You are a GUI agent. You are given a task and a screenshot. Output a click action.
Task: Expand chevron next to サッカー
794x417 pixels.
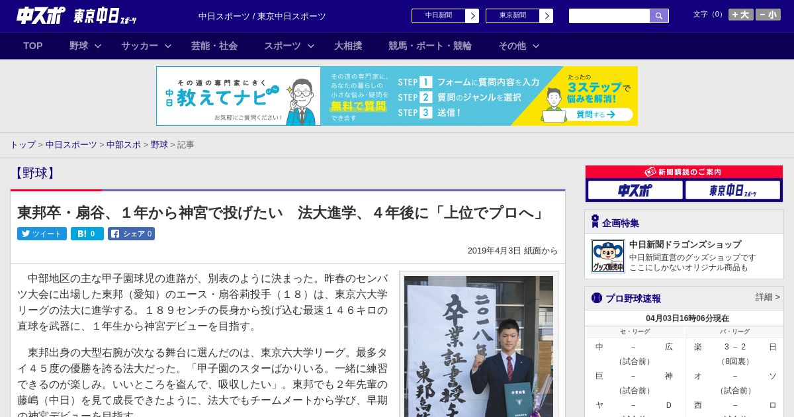168,46
